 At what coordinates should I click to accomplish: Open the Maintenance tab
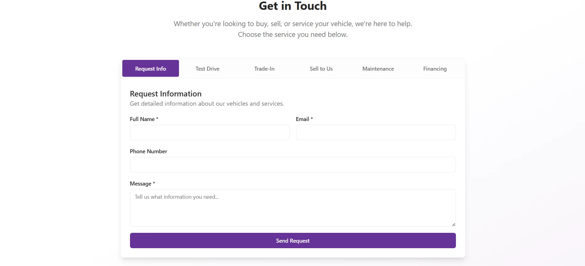click(x=378, y=68)
